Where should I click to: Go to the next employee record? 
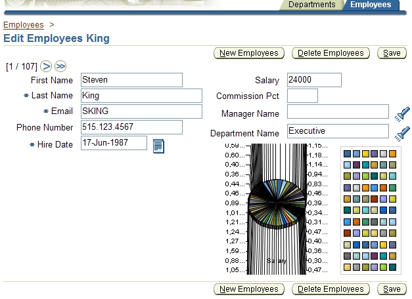(46, 66)
